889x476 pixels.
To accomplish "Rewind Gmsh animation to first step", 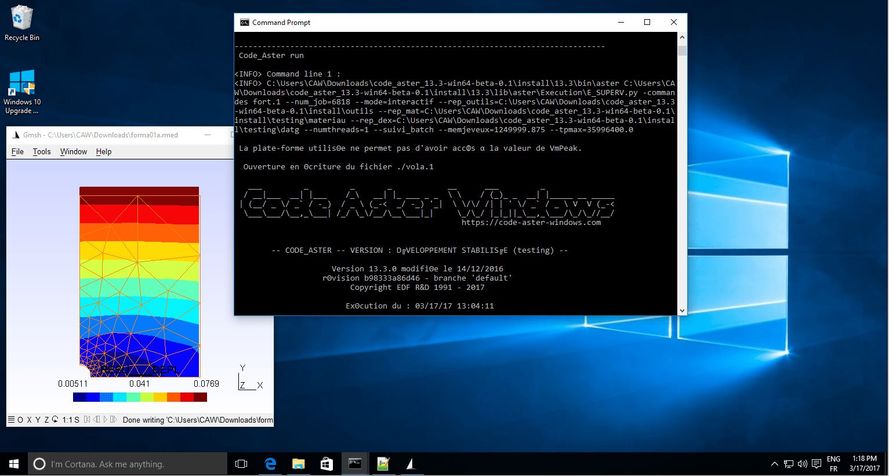I will [87, 420].
